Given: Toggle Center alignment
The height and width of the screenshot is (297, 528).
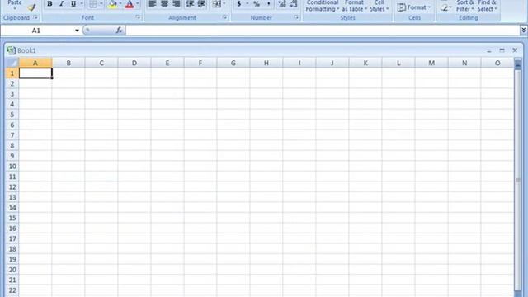Looking at the screenshot, I should pos(164,4).
